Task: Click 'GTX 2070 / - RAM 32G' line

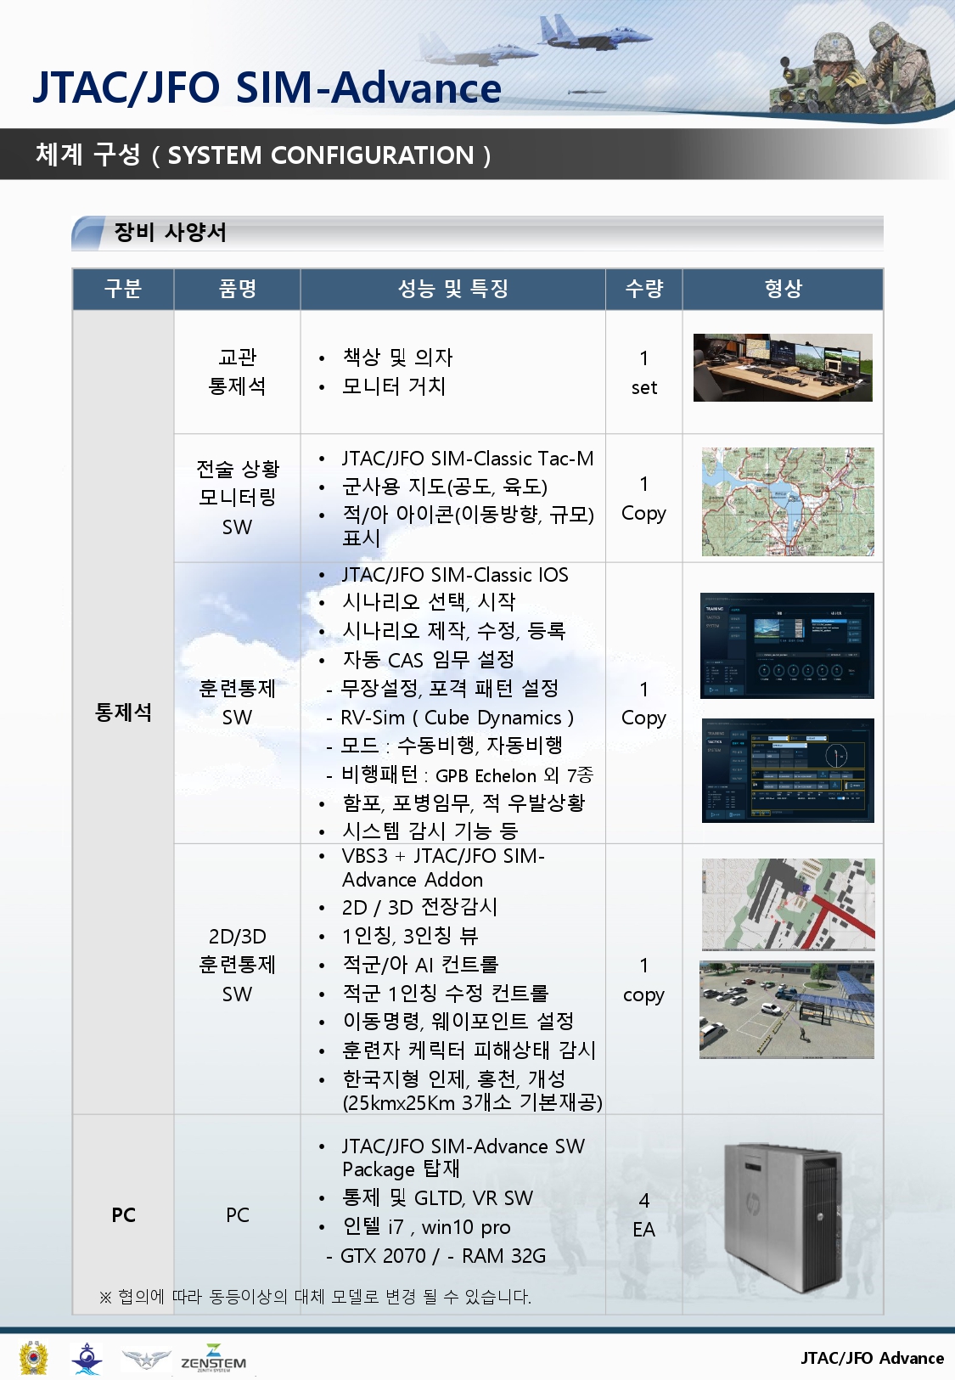Action: 443,1256
